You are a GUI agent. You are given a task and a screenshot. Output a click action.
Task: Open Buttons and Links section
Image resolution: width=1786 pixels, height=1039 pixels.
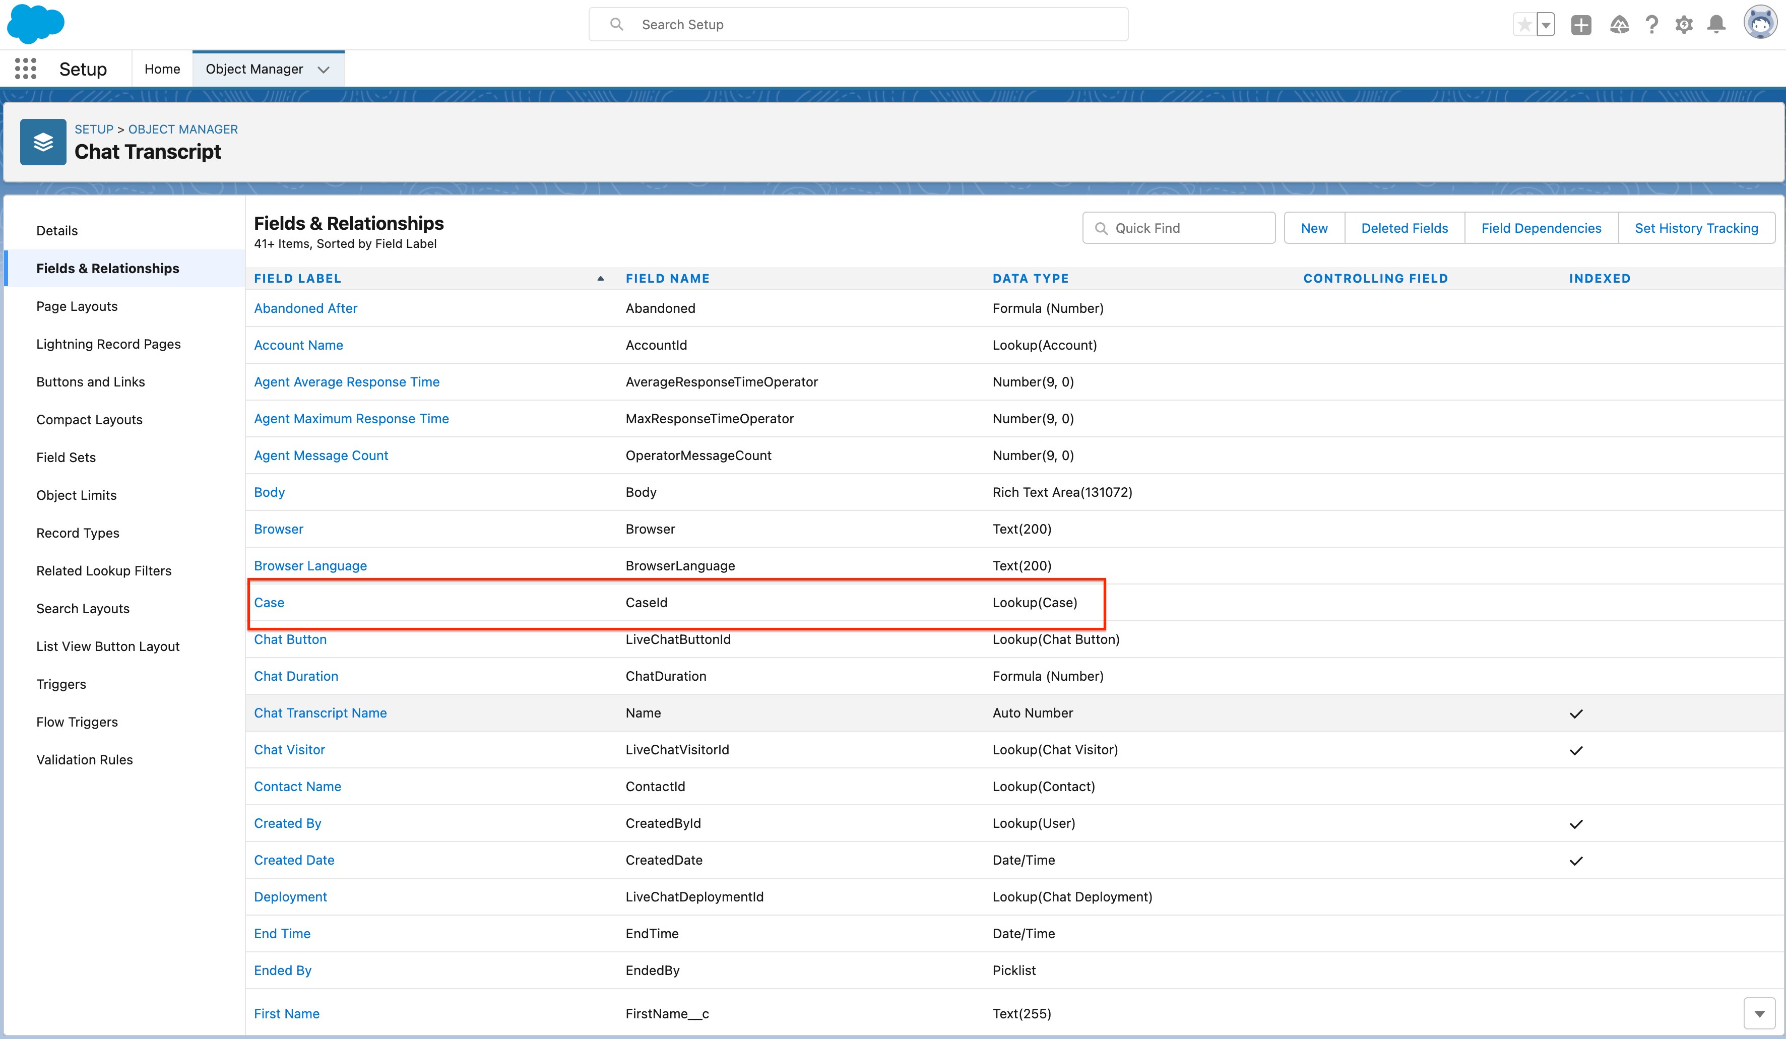pos(91,381)
